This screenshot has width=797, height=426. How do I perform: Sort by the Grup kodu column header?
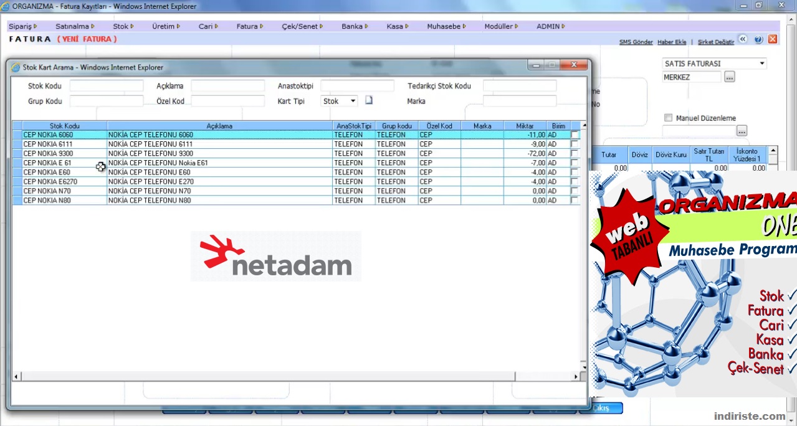(397, 126)
